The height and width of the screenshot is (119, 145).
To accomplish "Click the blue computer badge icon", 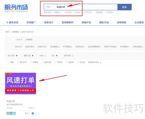I will pyautogui.click(x=11, y=113).
